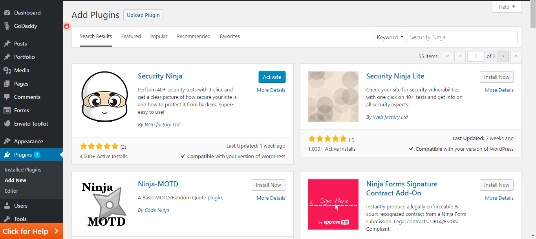Open the Keyword search type dropdown
Viewport: 536px width, 239px height.
coord(390,37)
